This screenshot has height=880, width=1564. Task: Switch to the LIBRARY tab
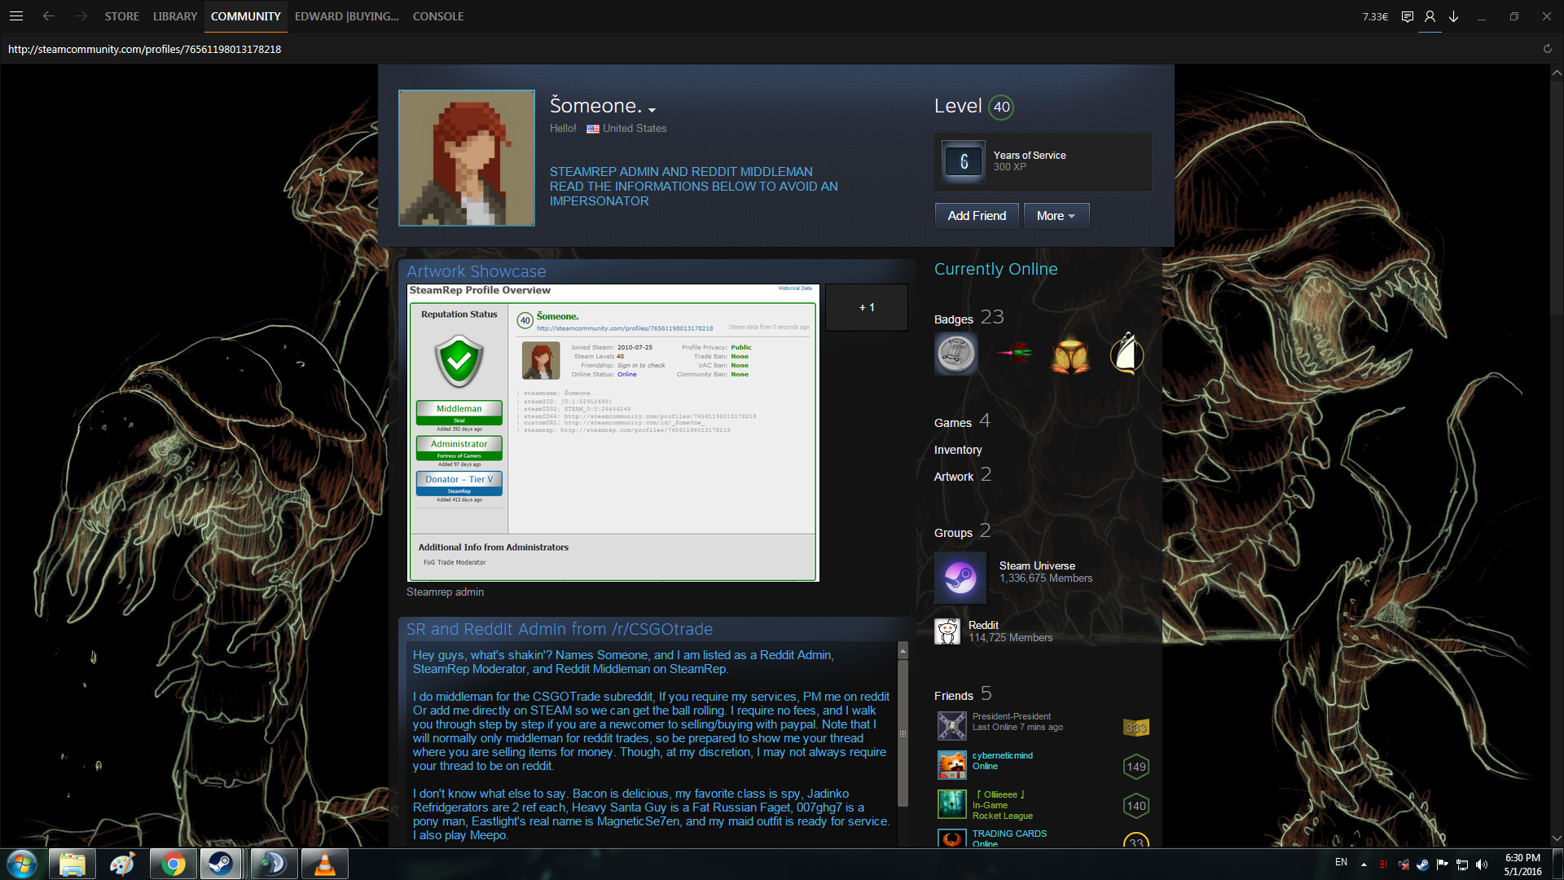tap(175, 16)
